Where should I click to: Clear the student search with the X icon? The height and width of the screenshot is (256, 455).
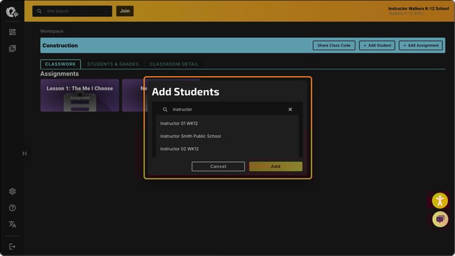point(290,110)
